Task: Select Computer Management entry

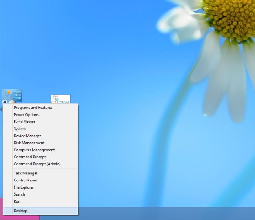Action: (40, 150)
